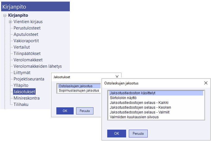211x141 pixels.
Task: Open Vakioraportit from the tree
Action: pyautogui.click(x=26, y=41)
